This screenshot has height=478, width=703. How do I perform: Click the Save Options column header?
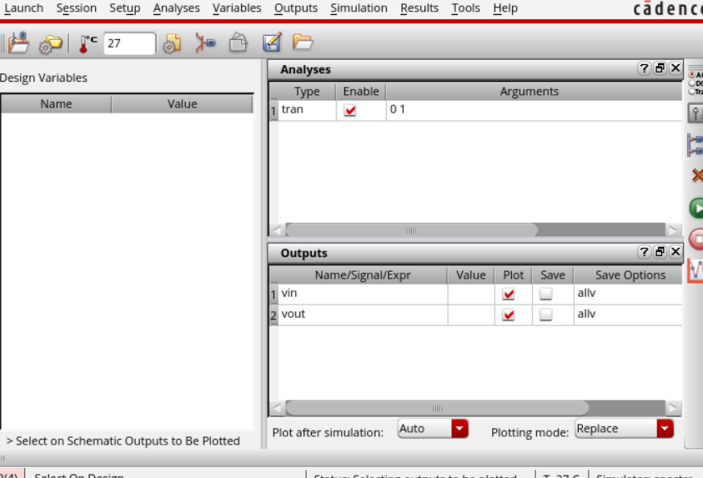pos(630,275)
